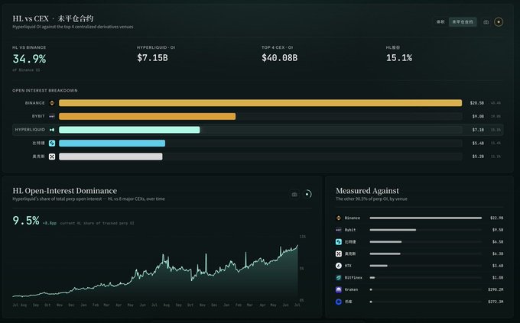The image size is (520, 323).
Task: Click the HTX name in Measured Against
Action: (348, 266)
